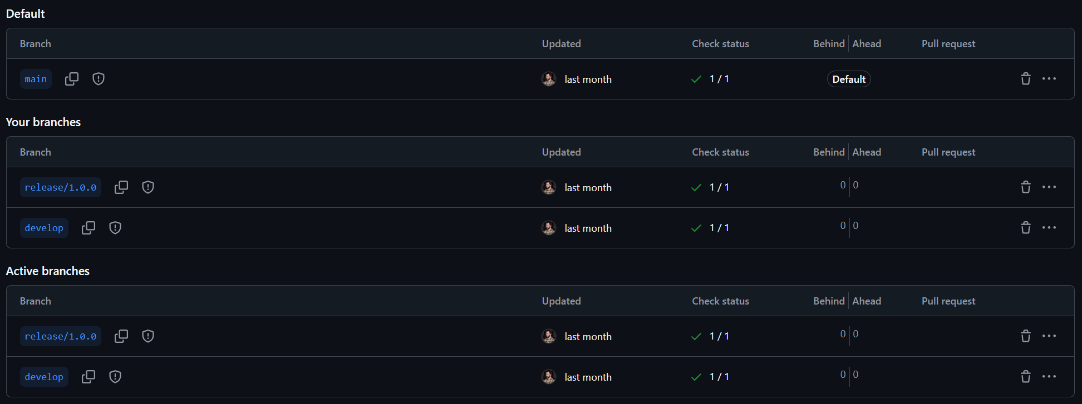Open release/1.0.0 branch under Your branches
The height and width of the screenshot is (404, 1082).
coord(60,187)
